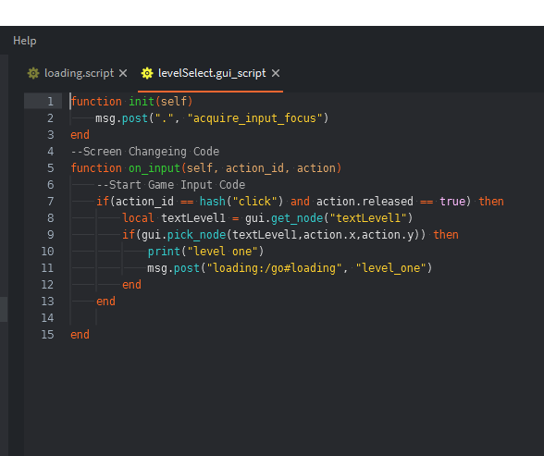Click the hash call on line 7
Screen dimensions: 544x456
click(213, 201)
